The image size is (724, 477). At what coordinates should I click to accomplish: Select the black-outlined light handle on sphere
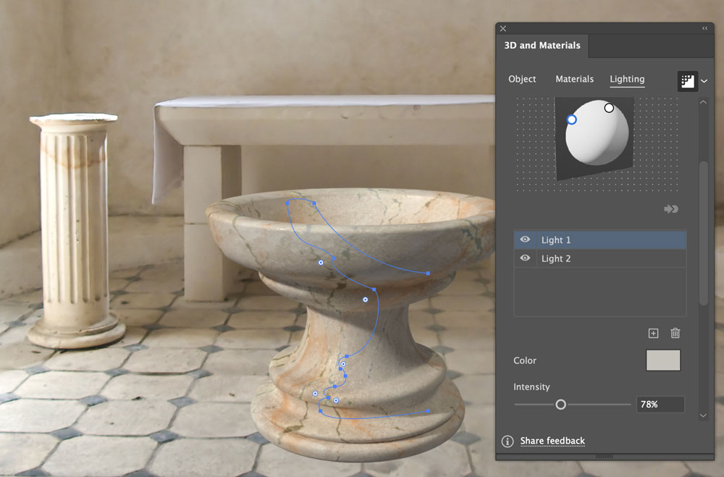pos(609,108)
